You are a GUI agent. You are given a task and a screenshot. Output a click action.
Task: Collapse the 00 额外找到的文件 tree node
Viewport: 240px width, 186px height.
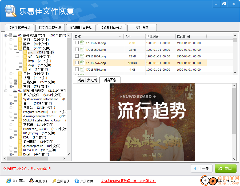pyautogui.click(x=6, y=35)
